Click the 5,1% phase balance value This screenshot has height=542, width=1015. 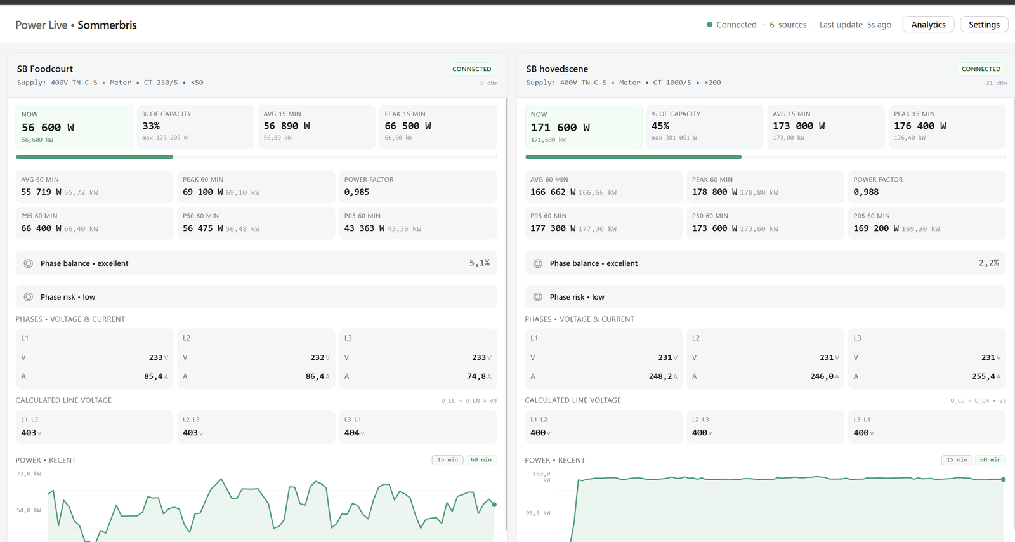point(480,263)
